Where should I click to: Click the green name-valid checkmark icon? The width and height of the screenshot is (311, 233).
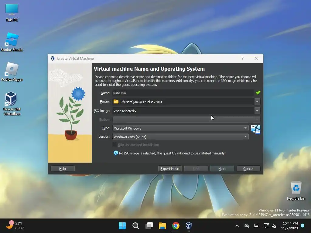click(258, 93)
